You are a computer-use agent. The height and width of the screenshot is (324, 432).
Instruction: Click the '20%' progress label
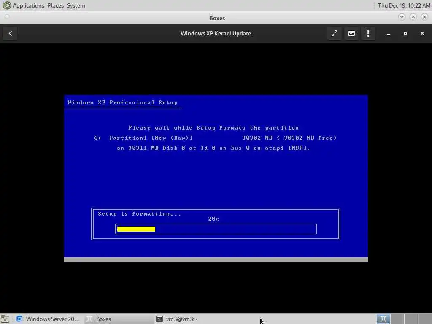213,219
